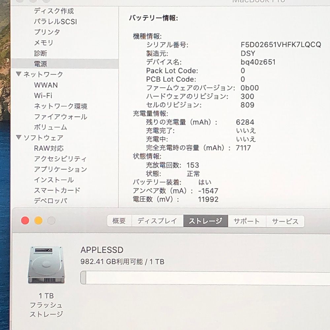This screenshot has width=330, height=330.
Task: Select インストール in the sidebar
Action: pos(54,180)
